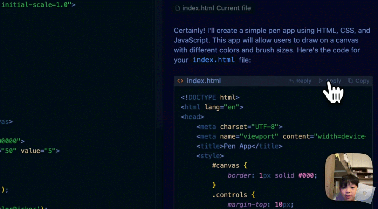This screenshot has height=209, width=378.
Task: Click the copy pages icon beside Copy
Action: (x=350, y=81)
